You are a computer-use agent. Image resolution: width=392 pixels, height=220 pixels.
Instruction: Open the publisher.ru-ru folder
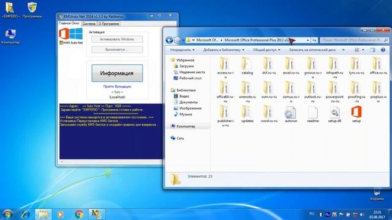(x=225, y=116)
